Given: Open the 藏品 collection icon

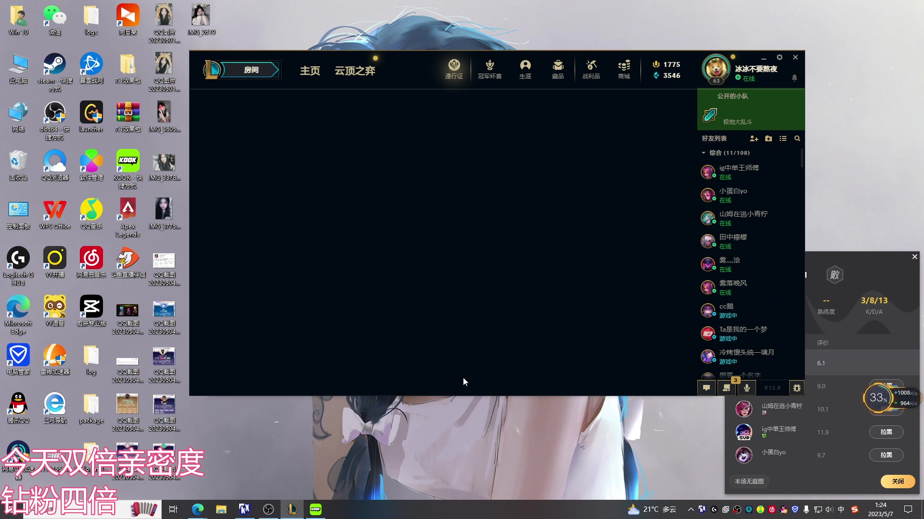Looking at the screenshot, I should (x=558, y=69).
